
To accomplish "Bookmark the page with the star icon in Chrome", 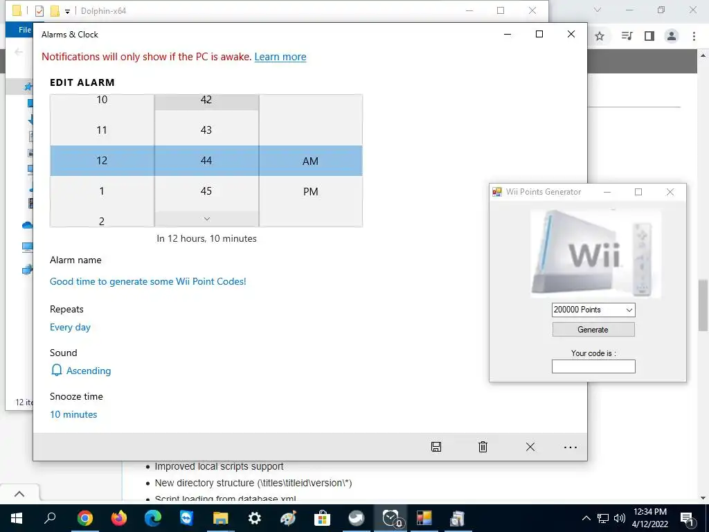I will click(600, 36).
